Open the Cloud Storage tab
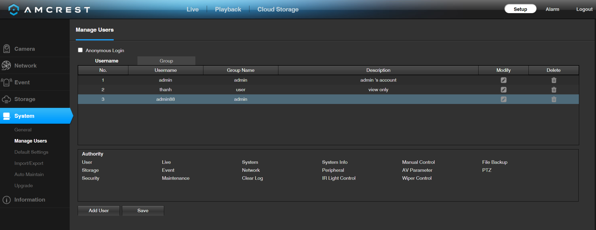 pos(278,9)
